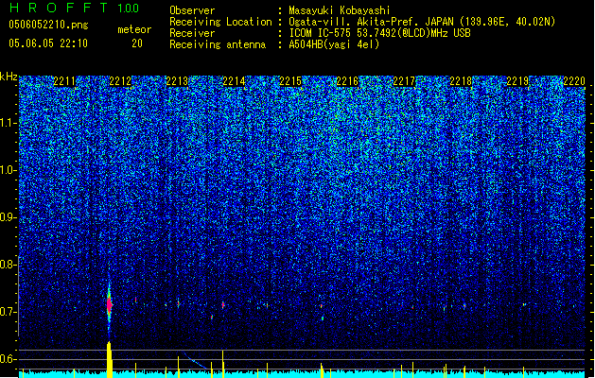This screenshot has height=378, width=595.
Task: Click the date stamp 05.06.05 22:10
Action: click(48, 43)
